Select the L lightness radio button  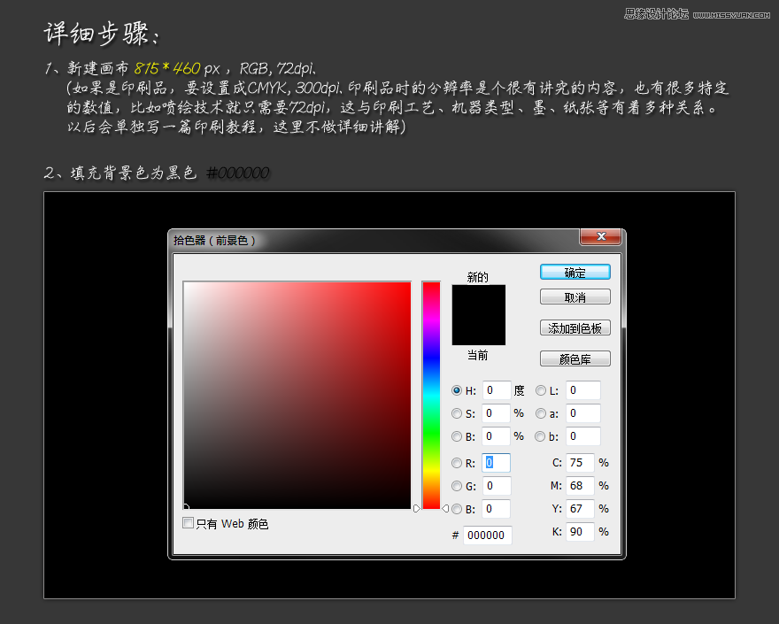(x=541, y=390)
